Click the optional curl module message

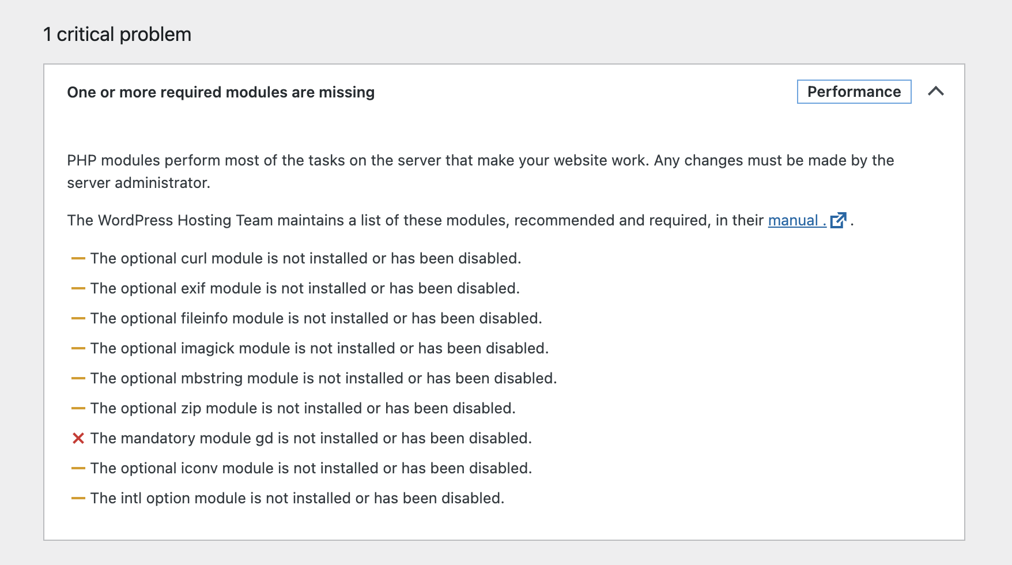click(x=305, y=258)
